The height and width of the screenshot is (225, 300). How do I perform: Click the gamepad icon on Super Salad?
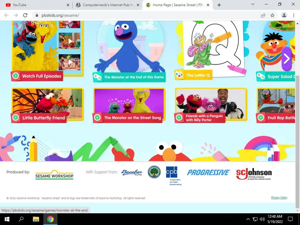pyautogui.click(x=260, y=76)
